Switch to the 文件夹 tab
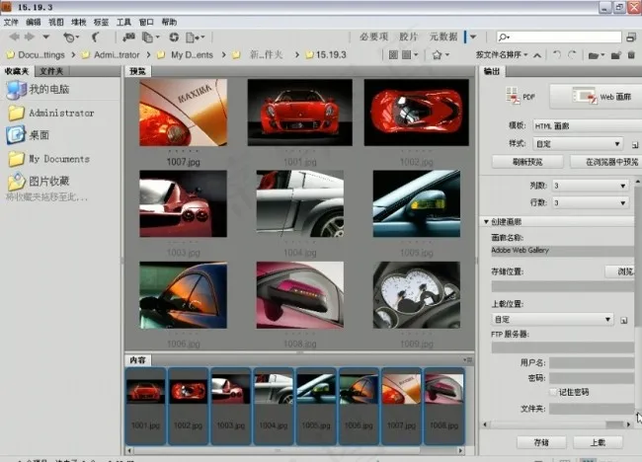This screenshot has width=642, height=462. pyautogui.click(x=53, y=72)
